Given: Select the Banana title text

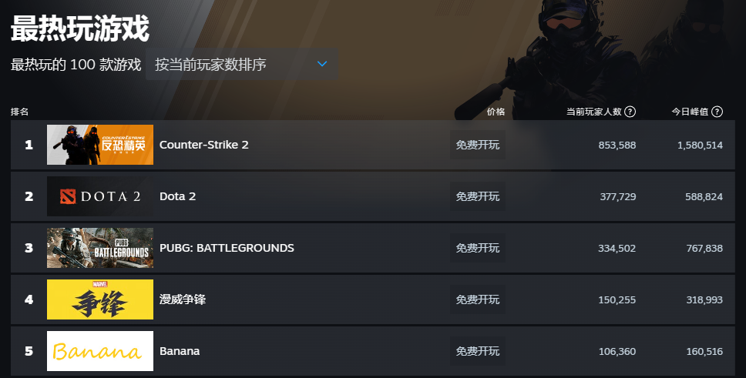Looking at the screenshot, I should [180, 351].
